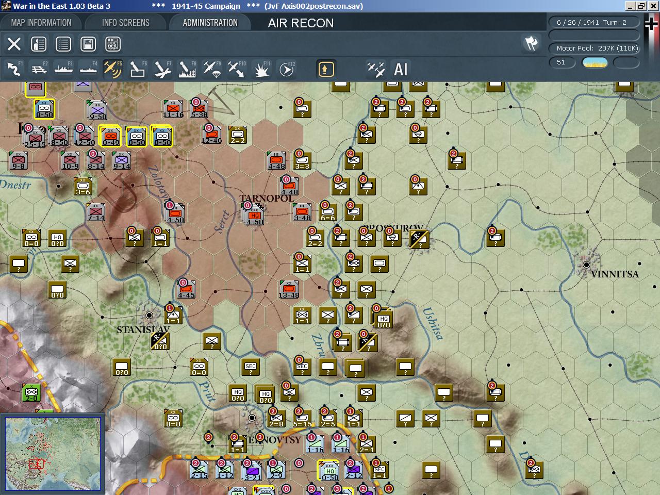660x495 pixels.
Task: Open the Commander's Report list icon
Action: click(63, 44)
